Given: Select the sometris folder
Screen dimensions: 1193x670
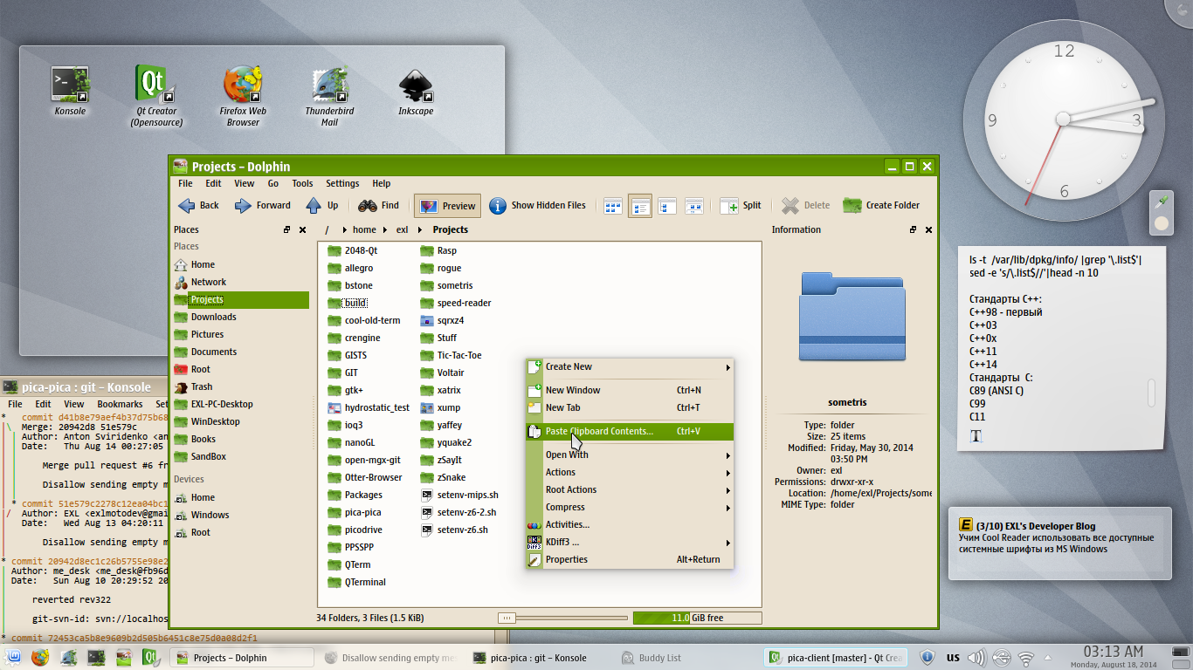Looking at the screenshot, I should pyautogui.click(x=446, y=286).
